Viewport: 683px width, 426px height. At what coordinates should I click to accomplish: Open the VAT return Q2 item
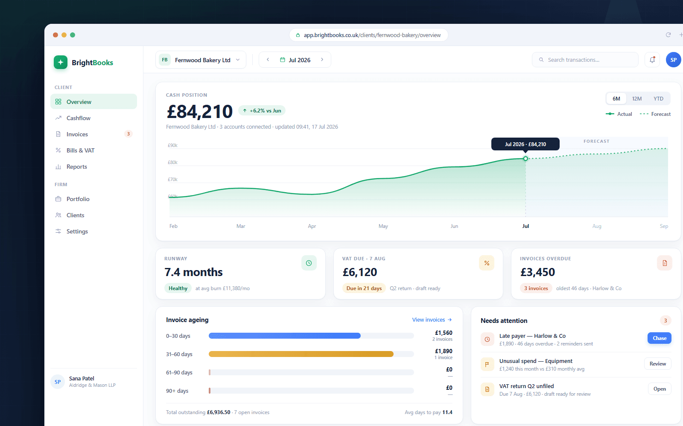coord(660,389)
